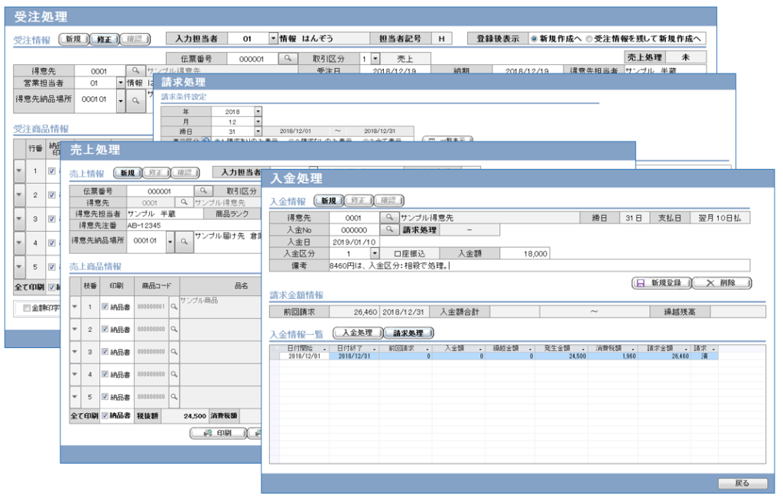Click 入金額 field showing 18,000
Screen dimensions: 783x498
[x=525, y=253]
